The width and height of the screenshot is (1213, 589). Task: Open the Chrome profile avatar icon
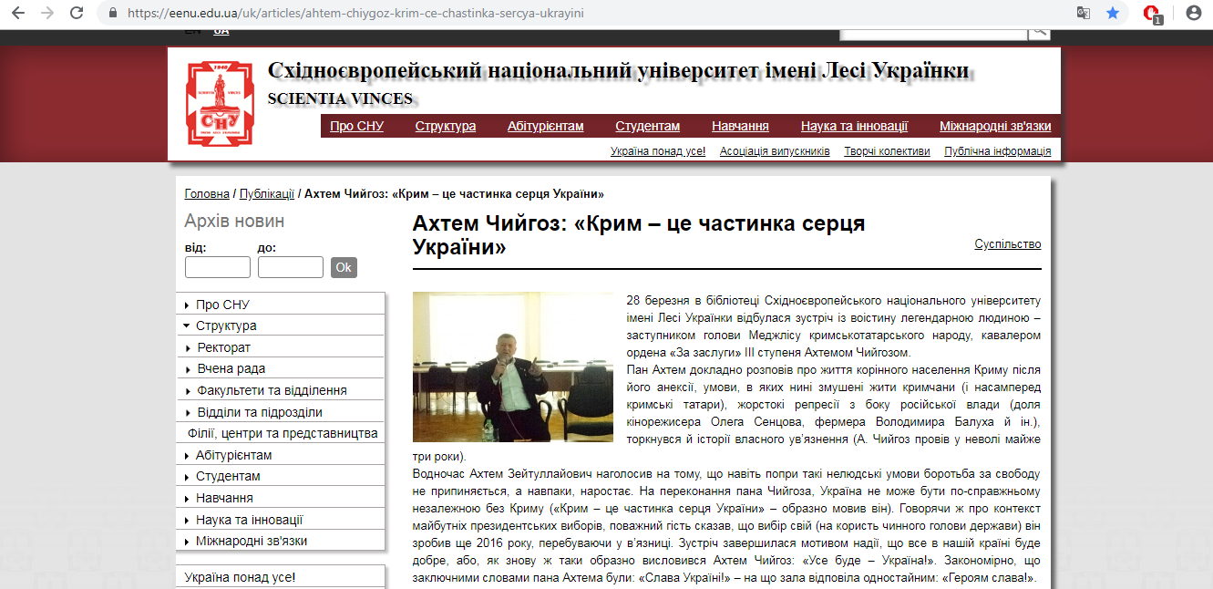pos(1193,14)
